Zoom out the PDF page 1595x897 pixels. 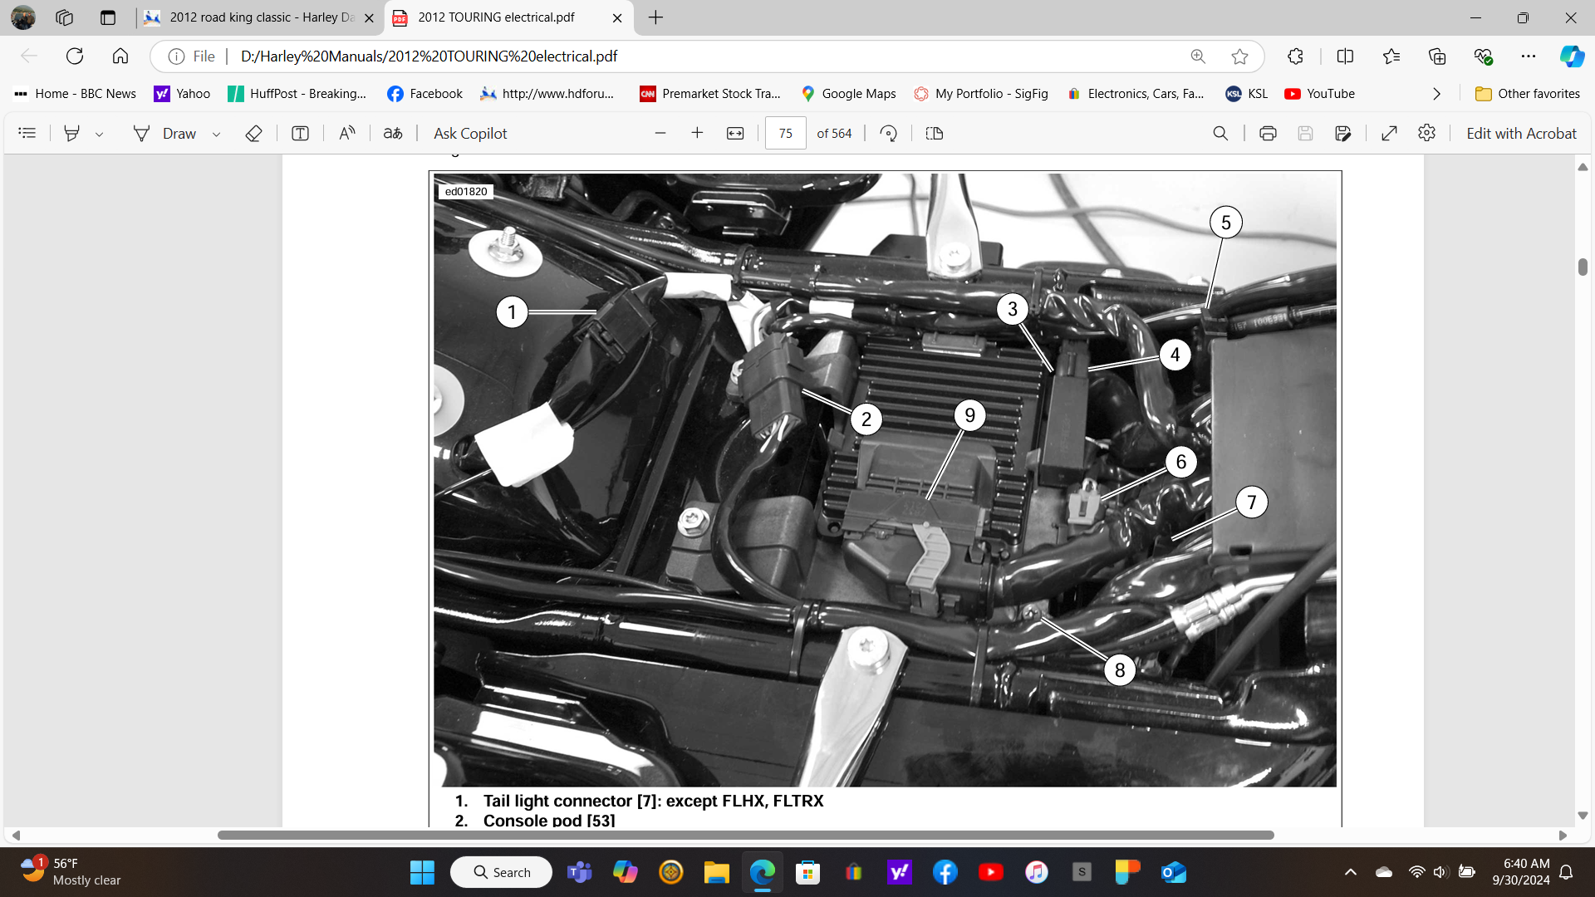[660, 133]
